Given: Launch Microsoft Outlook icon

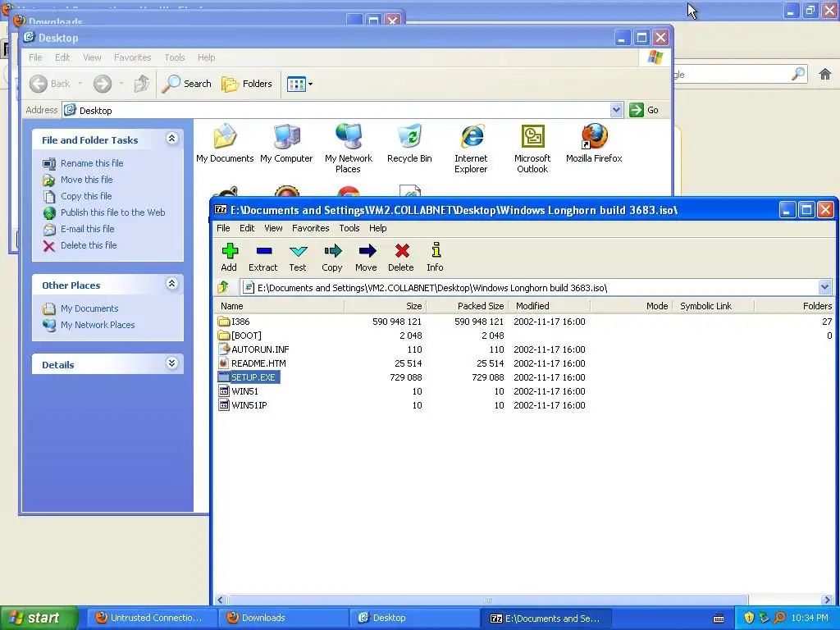Looking at the screenshot, I should coord(532,148).
